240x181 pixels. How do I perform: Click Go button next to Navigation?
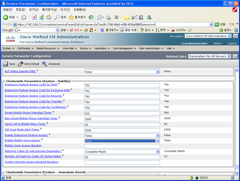[235, 36]
